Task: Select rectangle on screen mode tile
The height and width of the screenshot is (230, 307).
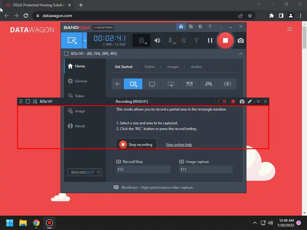Action: coord(133,84)
